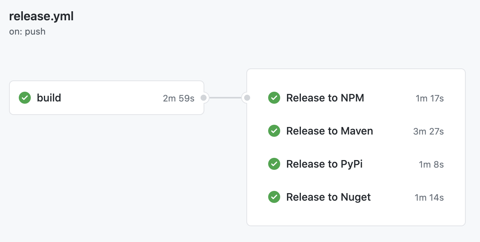Click the connector dot left of release group
The height and width of the screenshot is (242, 480).
tap(247, 98)
